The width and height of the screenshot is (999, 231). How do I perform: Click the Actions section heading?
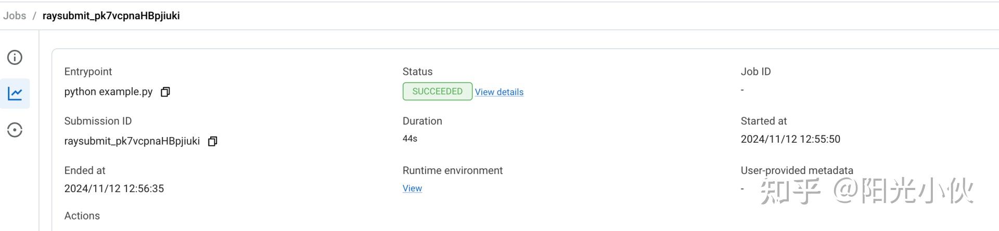pos(82,216)
